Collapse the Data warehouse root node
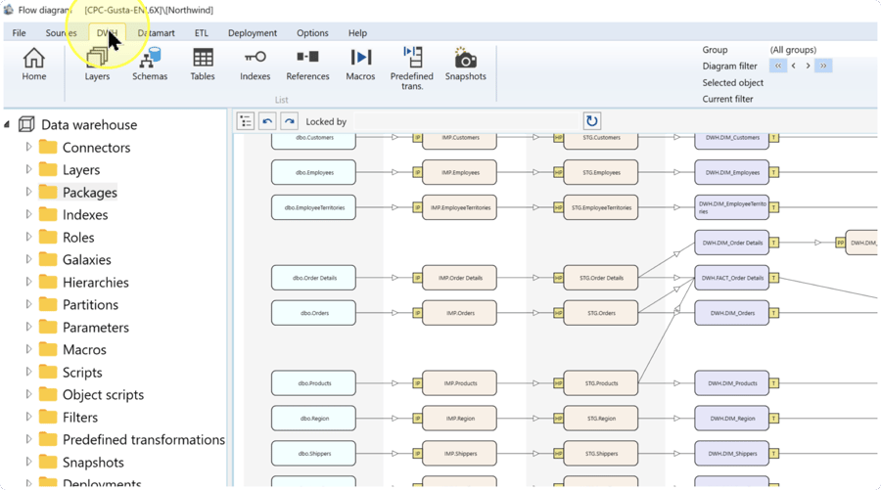Viewport: 881px width, 490px height. click(7, 124)
